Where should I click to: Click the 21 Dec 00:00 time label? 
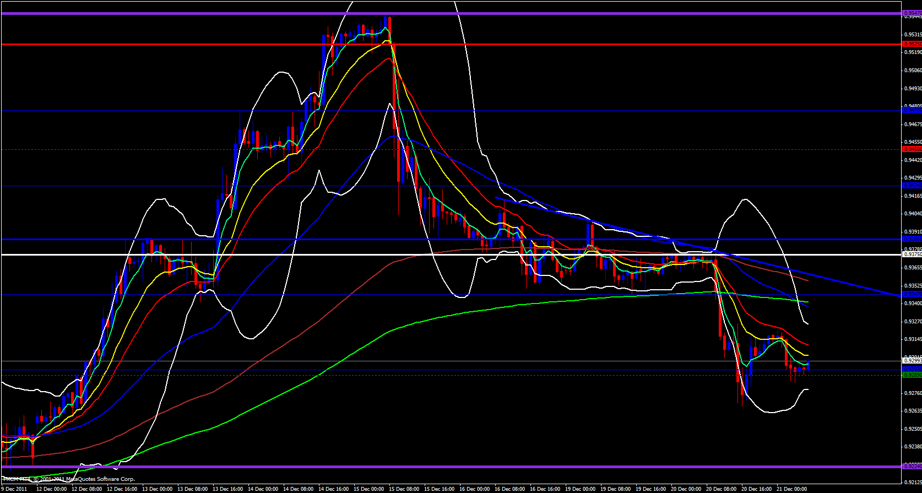791,489
